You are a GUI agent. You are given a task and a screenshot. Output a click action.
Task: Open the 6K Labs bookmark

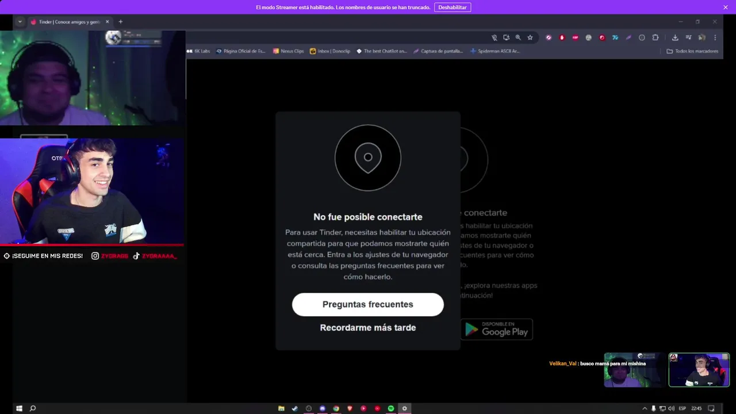pyautogui.click(x=198, y=51)
